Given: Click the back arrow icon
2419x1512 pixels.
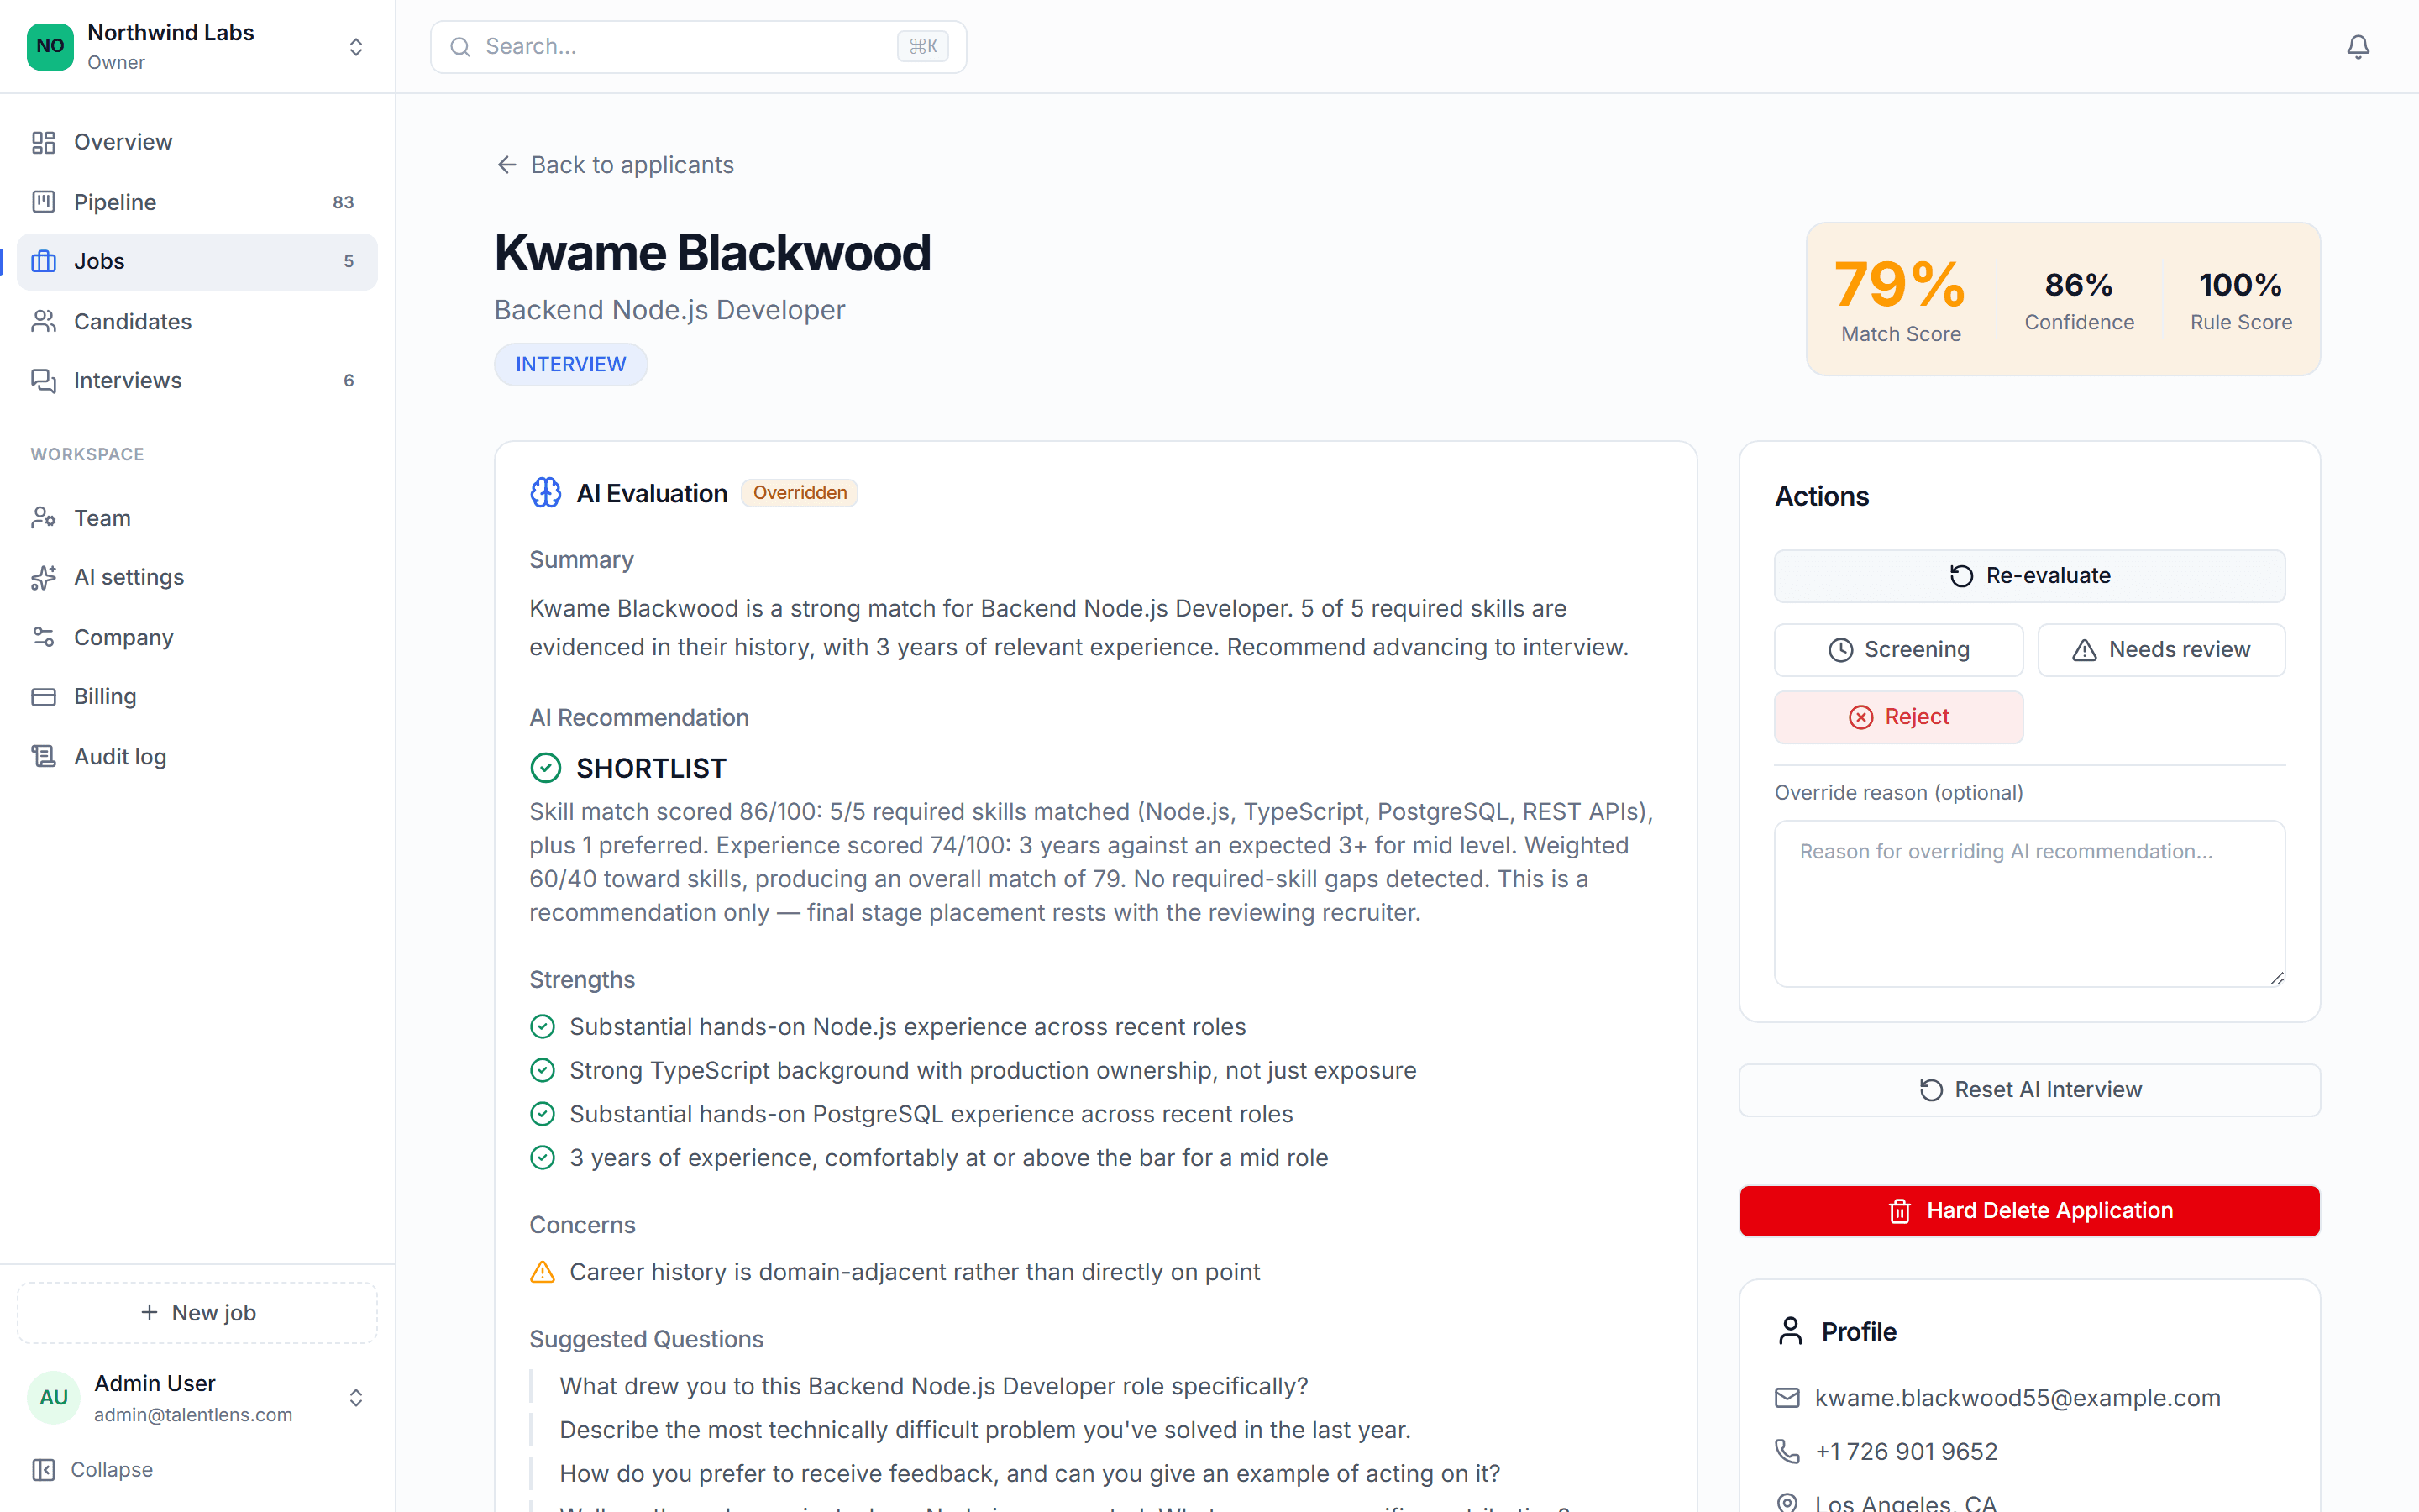Looking at the screenshot, I should point(506,165).
